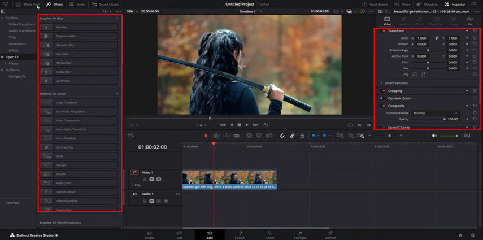Switch to the Inspector File tab
This screenshot has height=240, width=483.
click(x=469, y=21)
